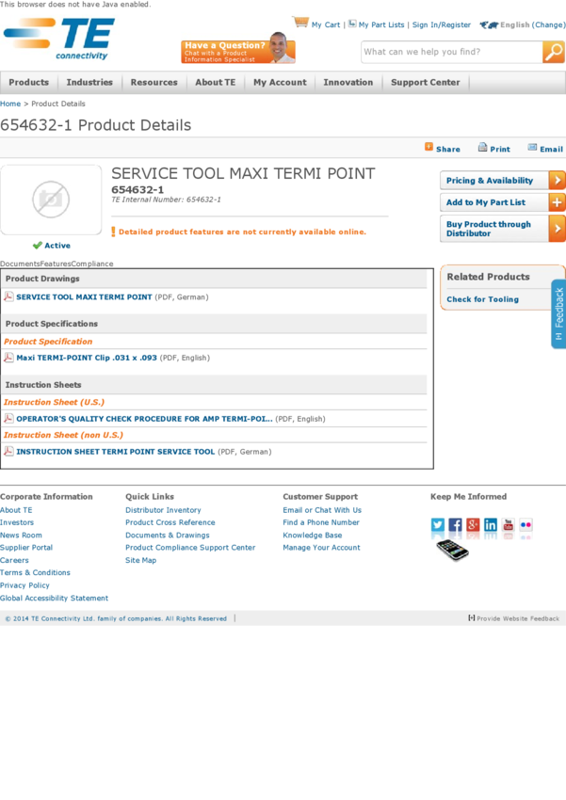This screenshot has width=566, height=800.
Task: Click the search input field
Action: [x=450, y=53]
